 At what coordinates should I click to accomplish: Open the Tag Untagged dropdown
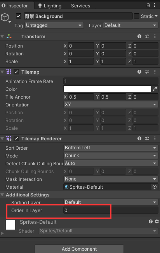(54, 25)
